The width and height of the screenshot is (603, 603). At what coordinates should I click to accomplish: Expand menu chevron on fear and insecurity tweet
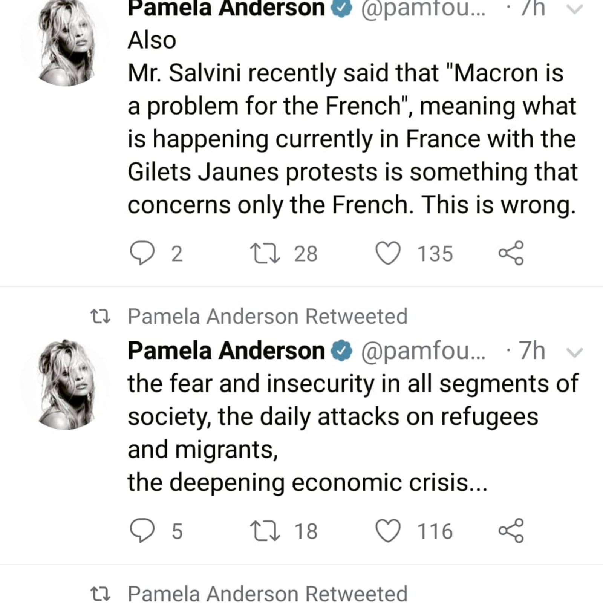coord(574,352)
